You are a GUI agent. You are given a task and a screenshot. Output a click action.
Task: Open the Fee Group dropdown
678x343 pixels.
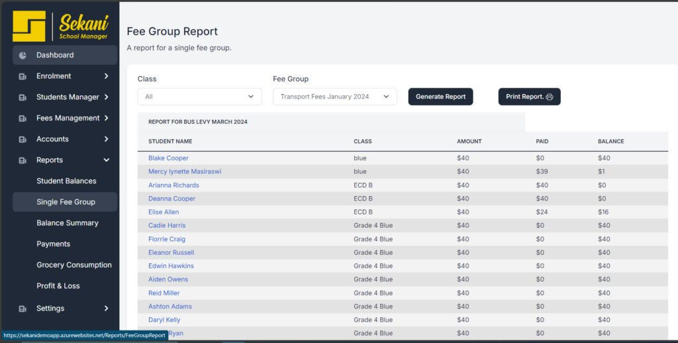[x=334, y=97]
